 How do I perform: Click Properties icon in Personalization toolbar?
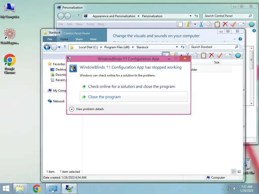pos(242,25)
